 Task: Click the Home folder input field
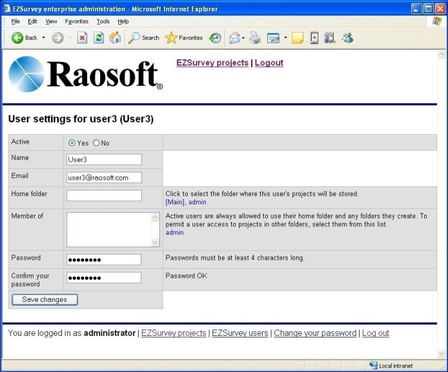(x=104, y=195)
